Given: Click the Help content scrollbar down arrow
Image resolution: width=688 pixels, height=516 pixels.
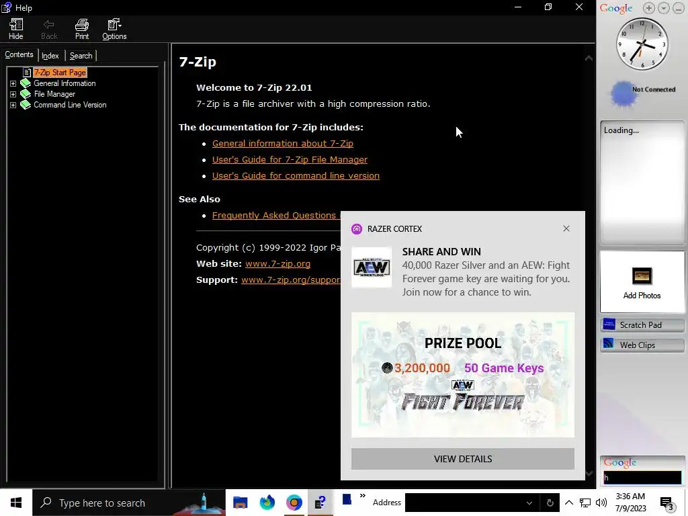Looking at the screenshot, I should pyautogui.click(x=589, y=474).
